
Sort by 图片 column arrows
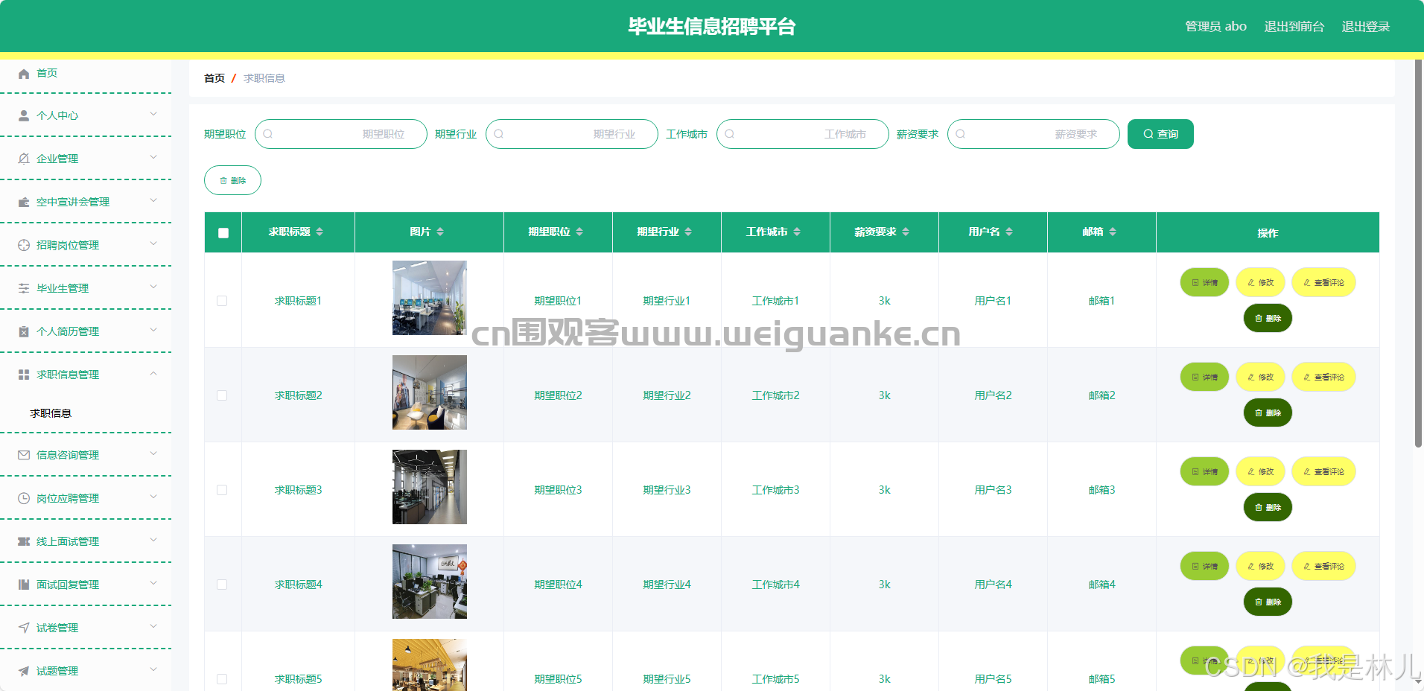point(440,232)
